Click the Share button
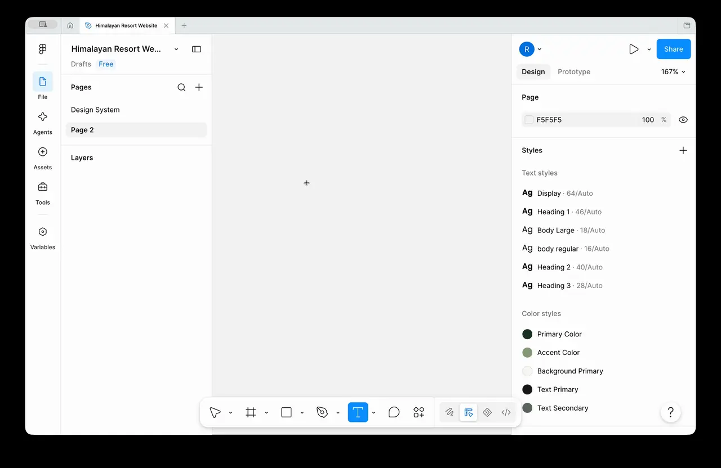The image size is (721, 468). [673, 49]
